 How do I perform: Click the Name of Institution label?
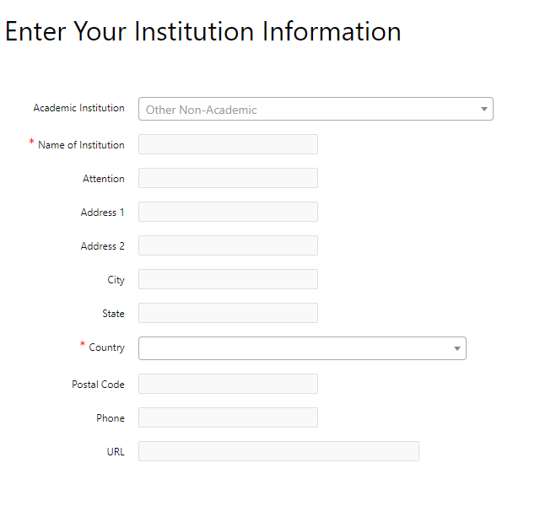pyautogui.click(x=81, y=145)
